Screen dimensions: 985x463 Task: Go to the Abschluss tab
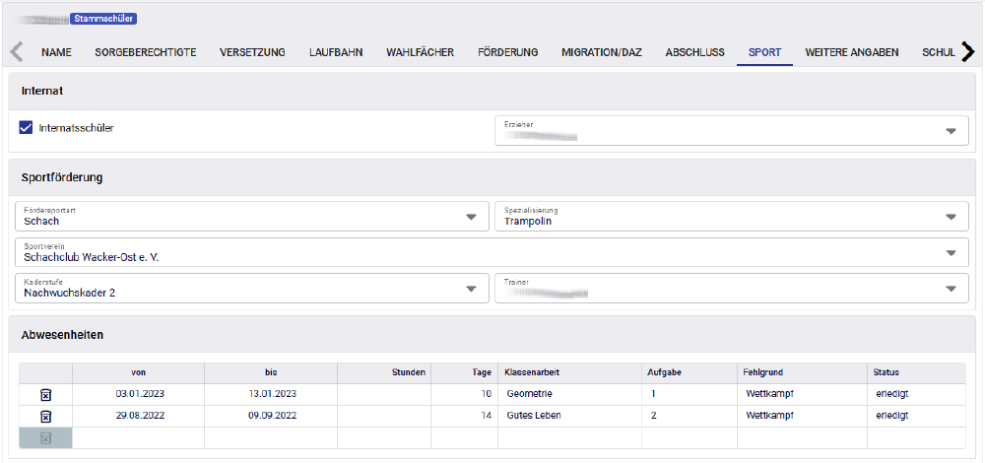(x=694, y=52)
